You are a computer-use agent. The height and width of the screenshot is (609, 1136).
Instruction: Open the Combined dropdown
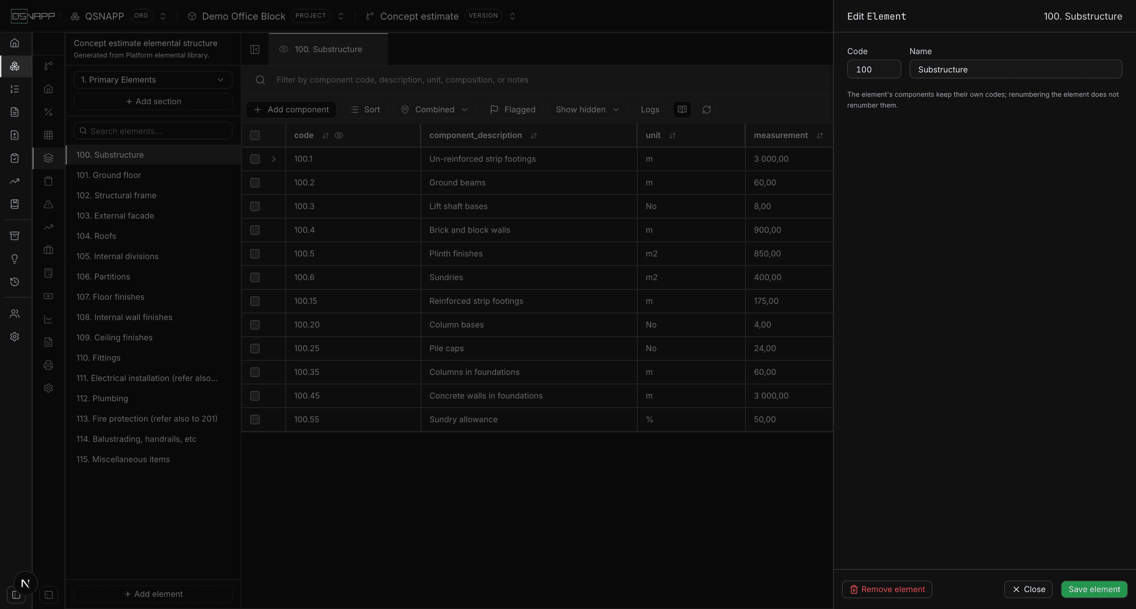434,109
